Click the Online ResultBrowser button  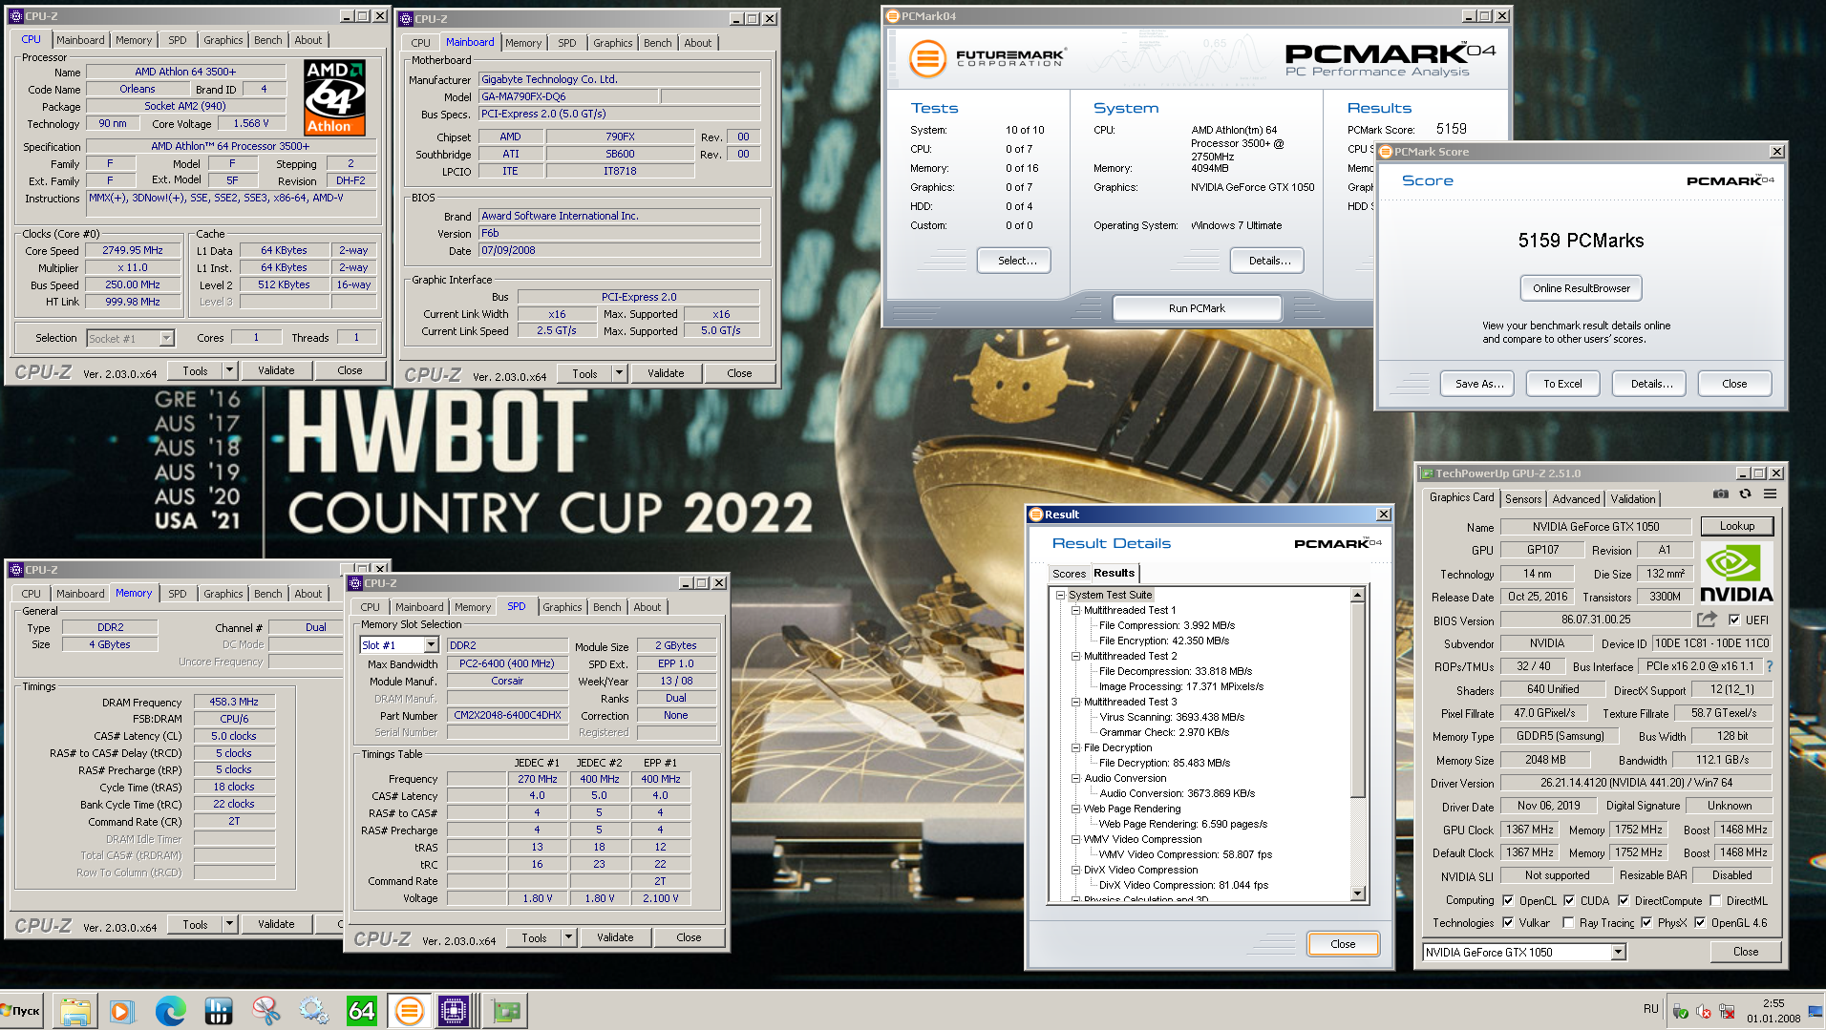1582,288
